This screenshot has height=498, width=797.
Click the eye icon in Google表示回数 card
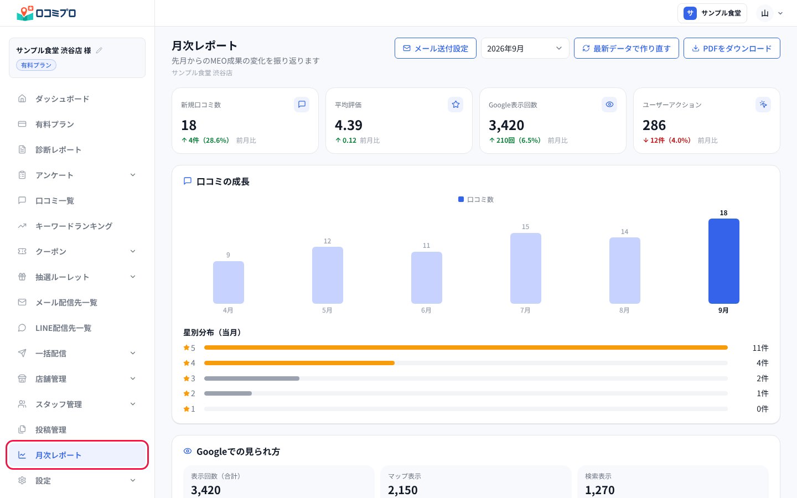pos(609,104)
